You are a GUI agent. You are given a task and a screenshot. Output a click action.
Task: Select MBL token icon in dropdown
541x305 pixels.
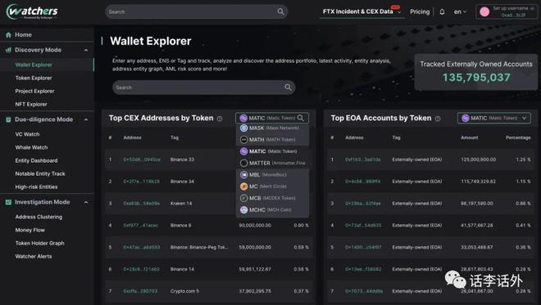coord(243,174)
